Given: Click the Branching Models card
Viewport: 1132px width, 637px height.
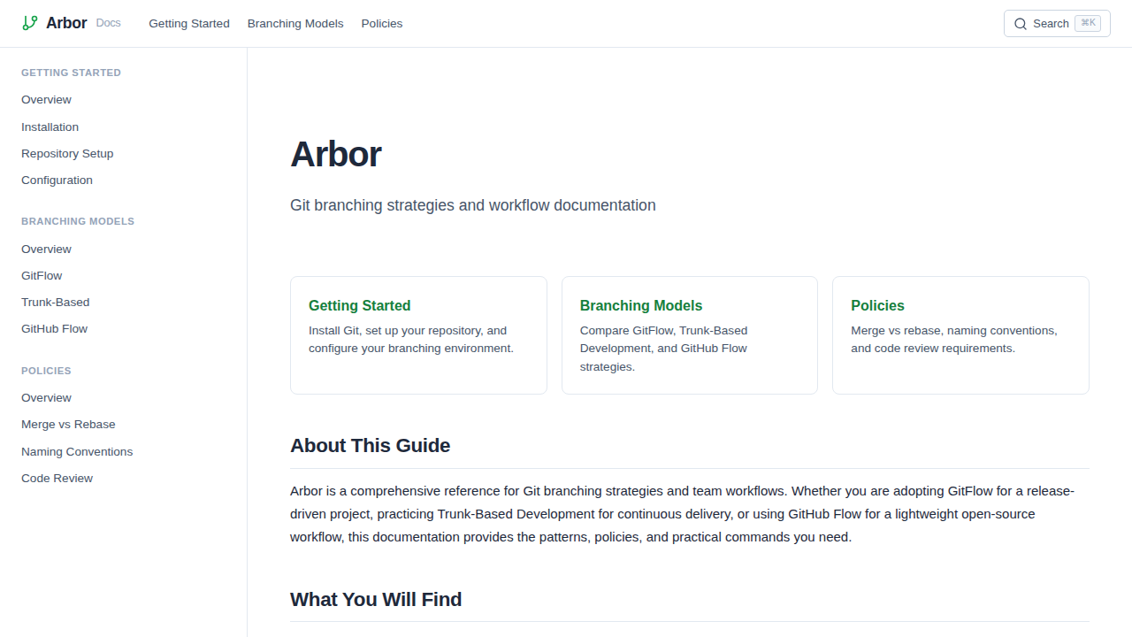Looking at the screenshot, I should coord(690,334).
